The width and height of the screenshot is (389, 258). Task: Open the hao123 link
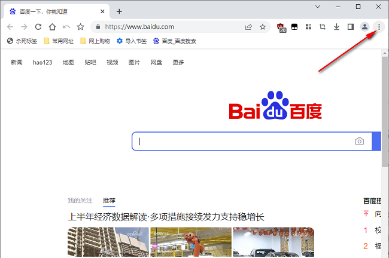(x=42, y=62)
